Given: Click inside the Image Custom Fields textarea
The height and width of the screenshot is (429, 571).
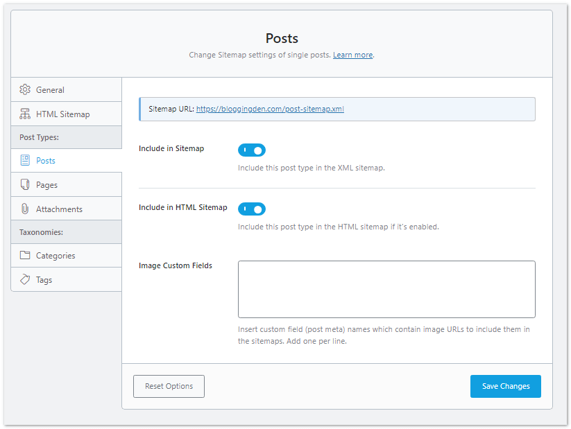Looking at the screenshot, I should (386, 288).
